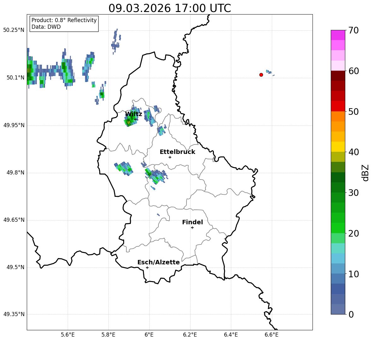Click the small echo right of the red marker

pos(269,72)
